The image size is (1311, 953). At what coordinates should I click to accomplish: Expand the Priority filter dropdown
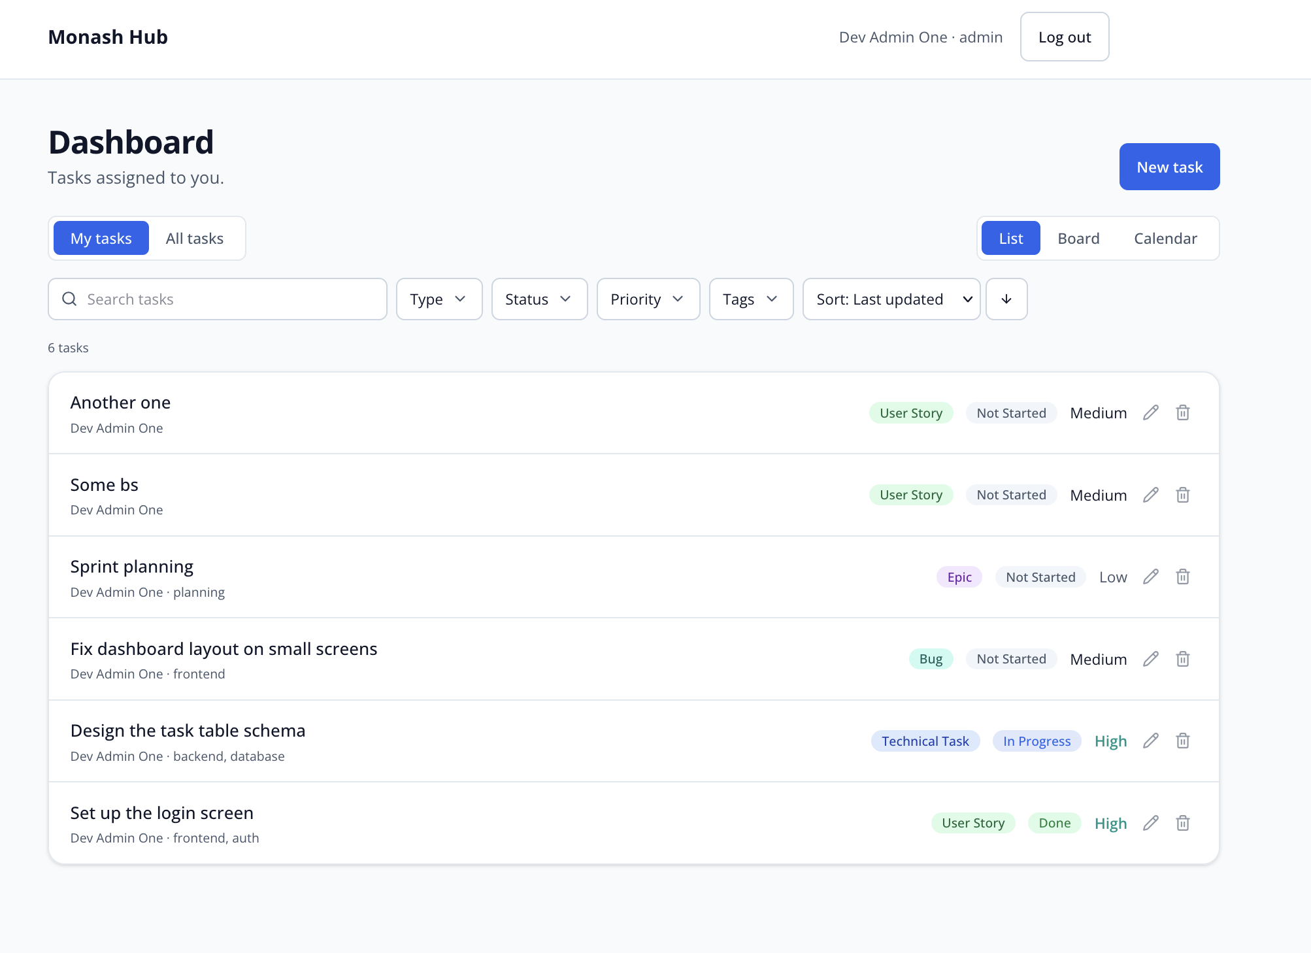click(648, 299)
